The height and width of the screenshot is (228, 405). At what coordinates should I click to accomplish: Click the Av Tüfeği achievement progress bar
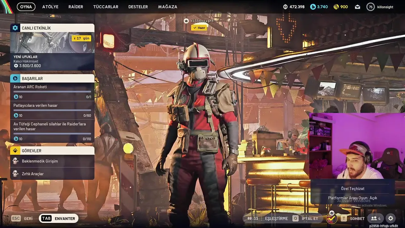tap(52, 134)
